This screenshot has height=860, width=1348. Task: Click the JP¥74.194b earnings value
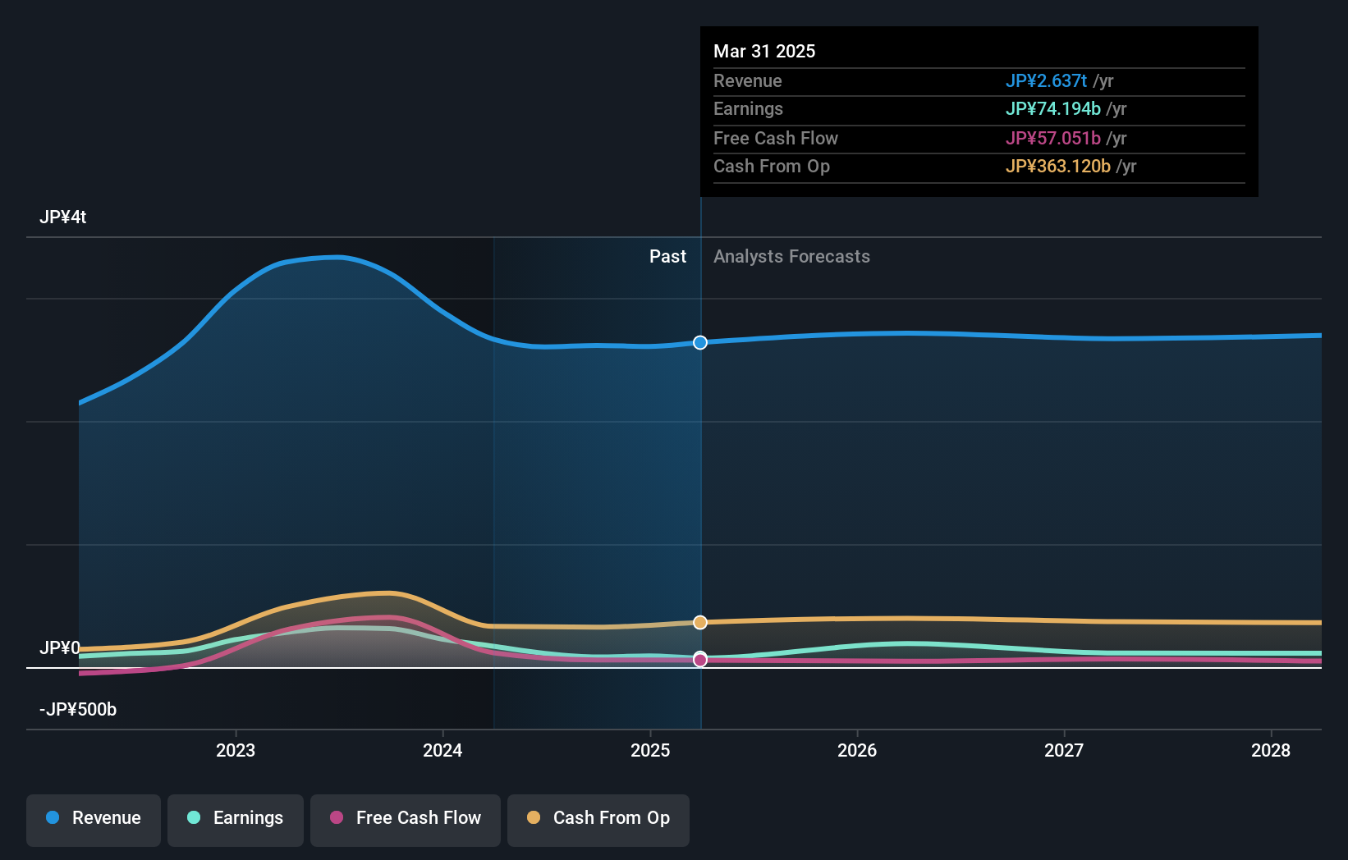pos(1053,108)
